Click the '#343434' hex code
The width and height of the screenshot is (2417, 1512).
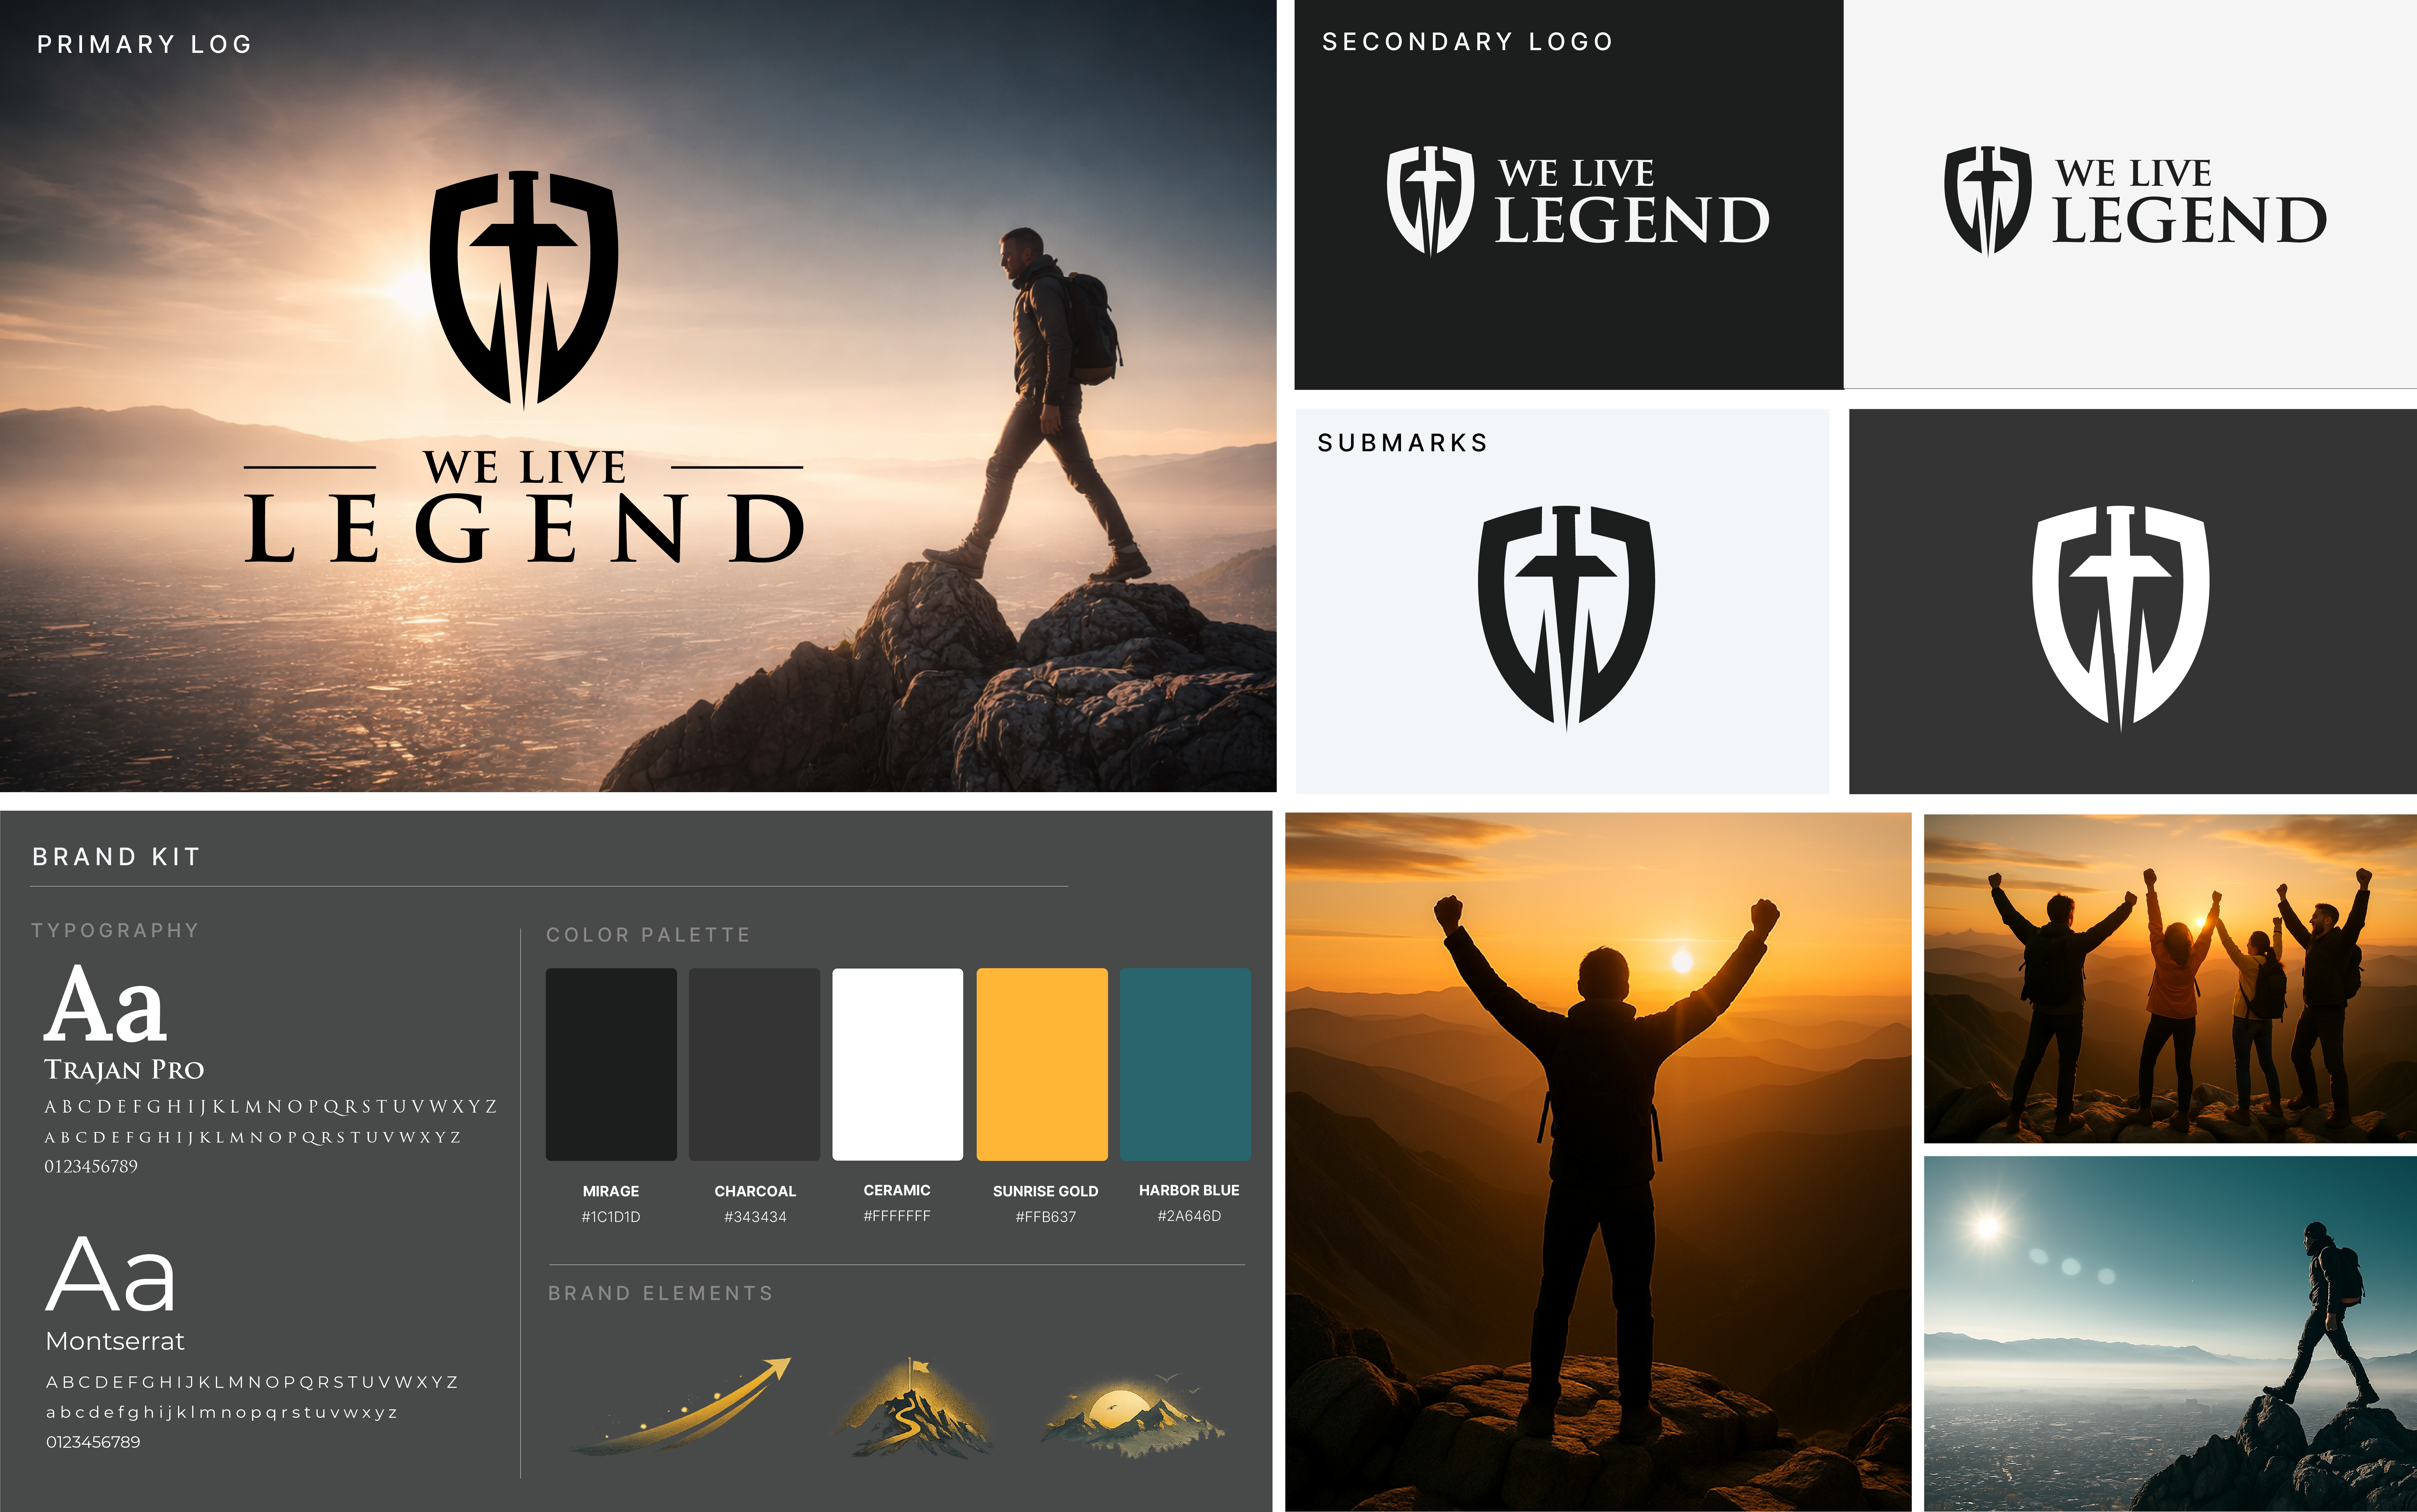(x=755, y=1217)
